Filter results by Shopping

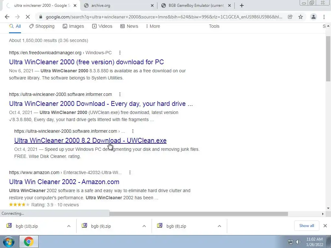(42, 26)
